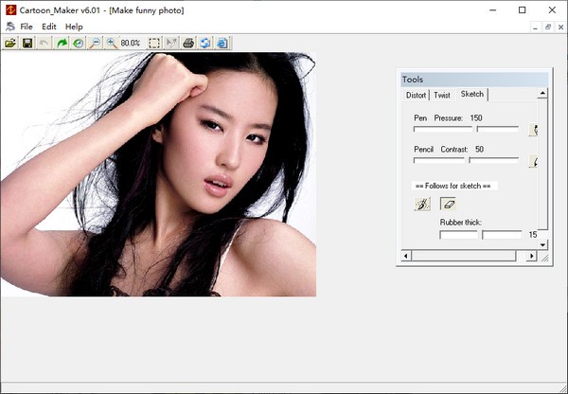Screen dimensions: 568x394
Task: Open the Edit menu
Action: (49, 27)
